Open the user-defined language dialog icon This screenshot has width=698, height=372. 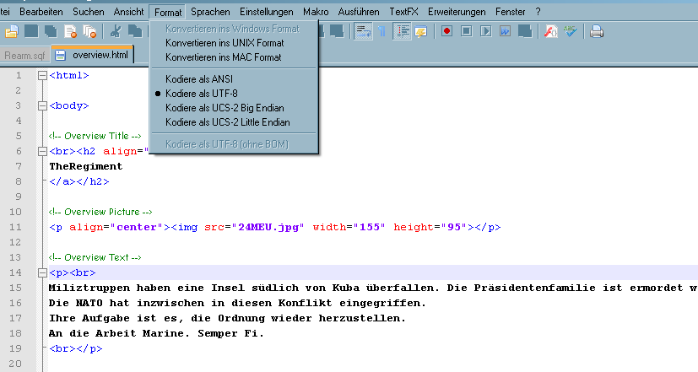coord(420,31)
